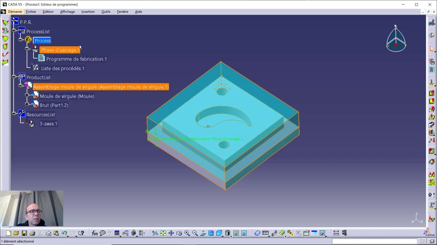Click the Part Operation icon in right toolbar
The width and height of the screenshot is (437, 245).
(x=432, y=62)
